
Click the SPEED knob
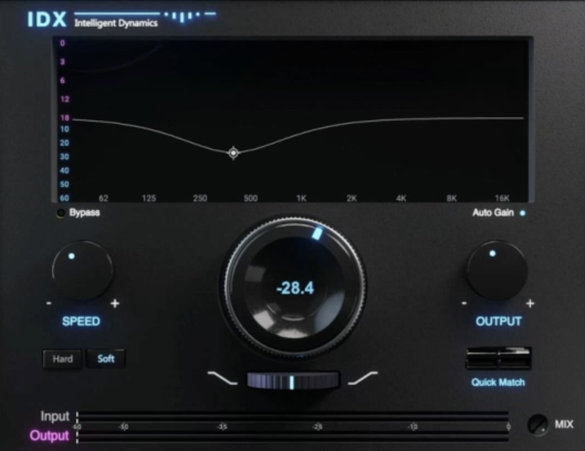[x=82, y=269]
